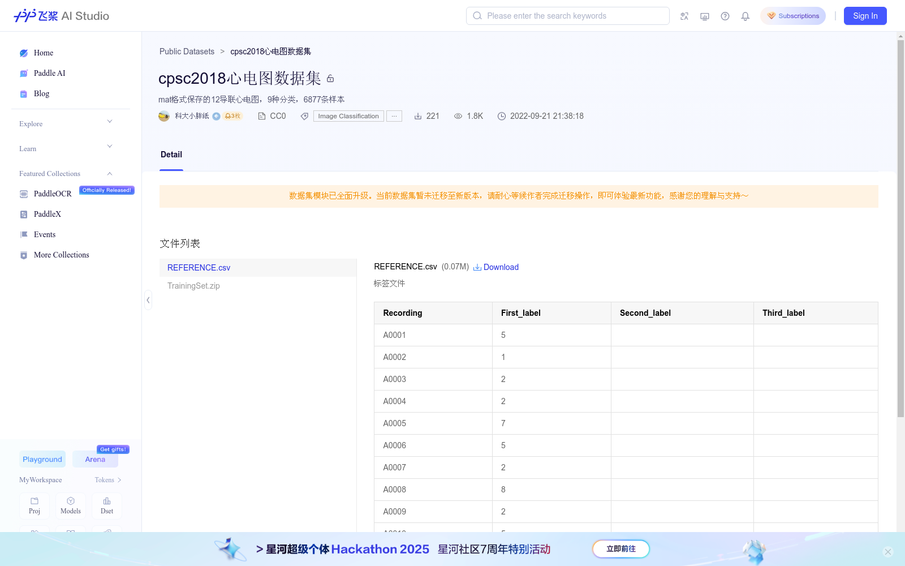Click the Home sidebar icon
Viewport: 905px width, 566px height.
24,53
